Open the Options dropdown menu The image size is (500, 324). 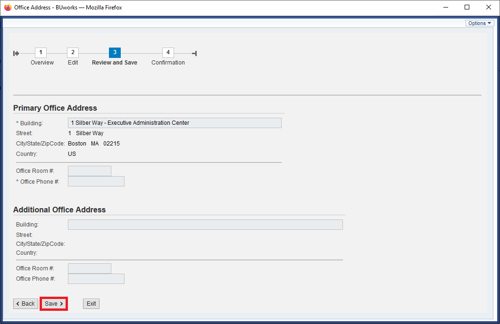point(480,23)
